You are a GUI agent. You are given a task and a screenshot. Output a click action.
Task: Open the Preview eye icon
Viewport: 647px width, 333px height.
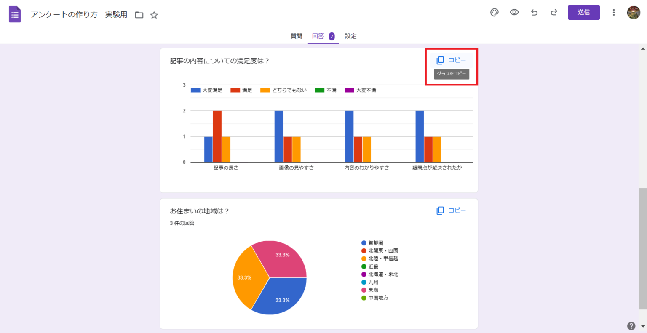tap(514, 13)
